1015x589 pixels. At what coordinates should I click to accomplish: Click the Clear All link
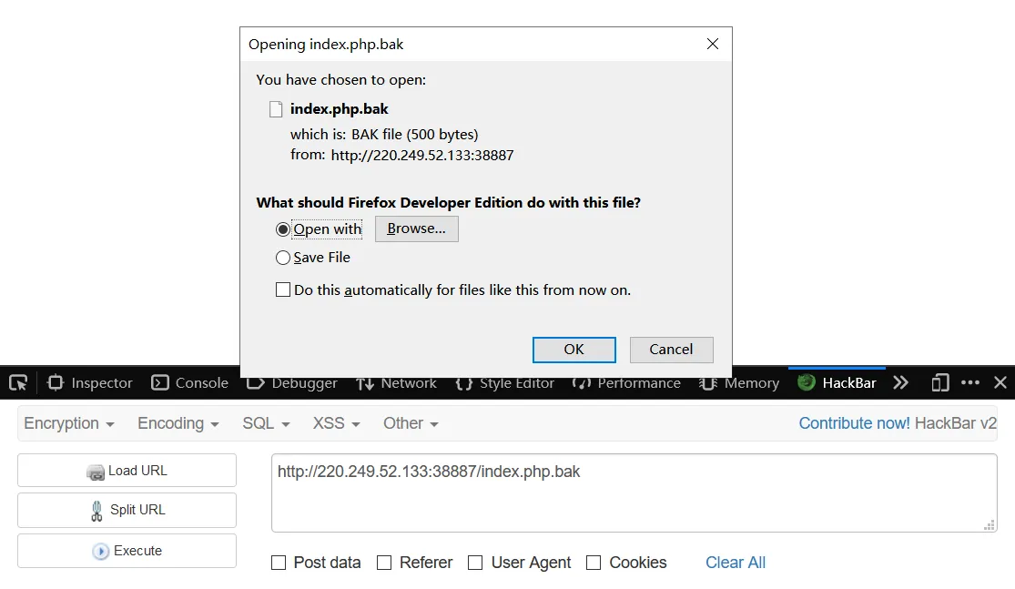pos(736,563)
